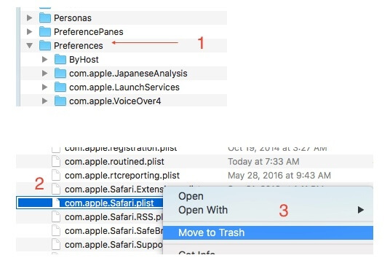Collapse the Preferences folder triangle
The image size is (390, 266).
coord(29,46)
